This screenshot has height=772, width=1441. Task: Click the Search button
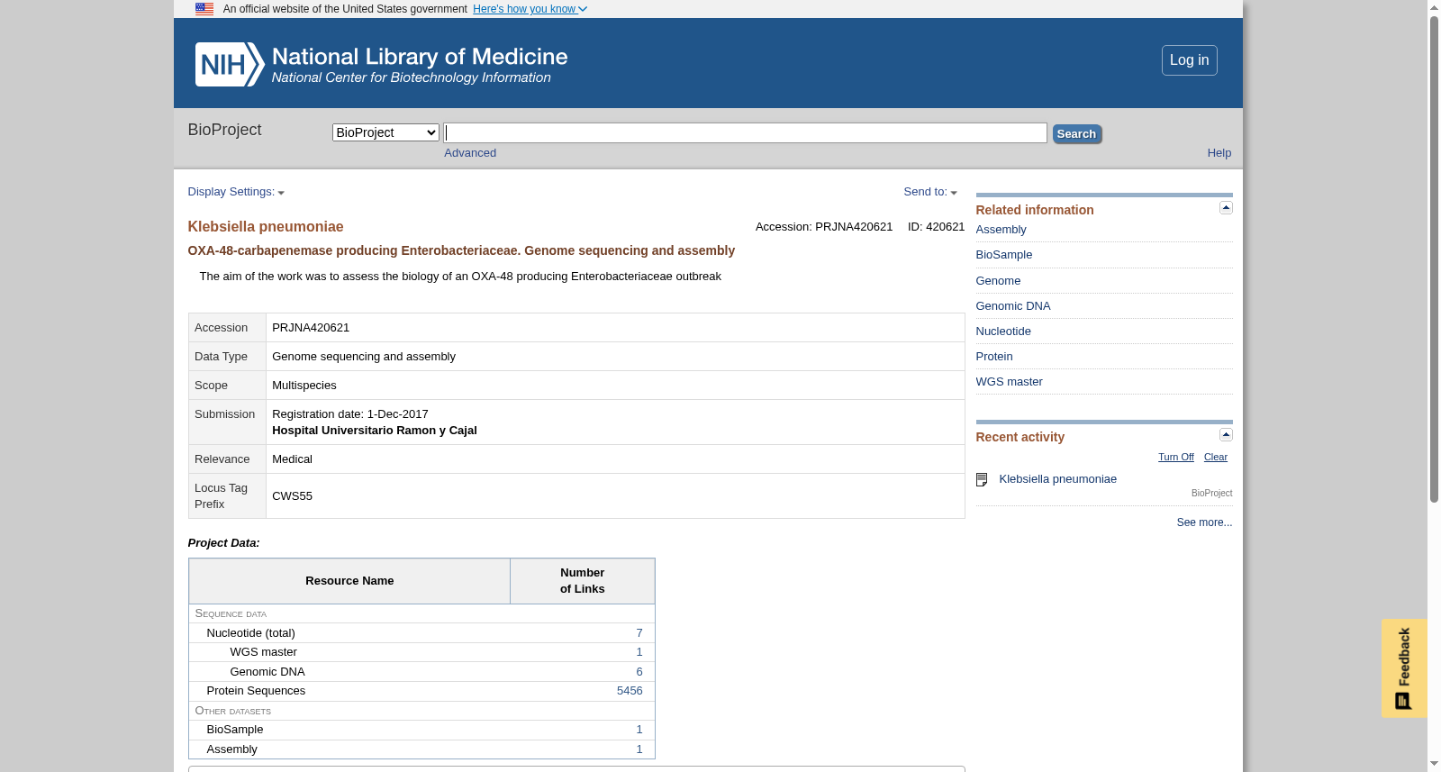(1076, 134)
